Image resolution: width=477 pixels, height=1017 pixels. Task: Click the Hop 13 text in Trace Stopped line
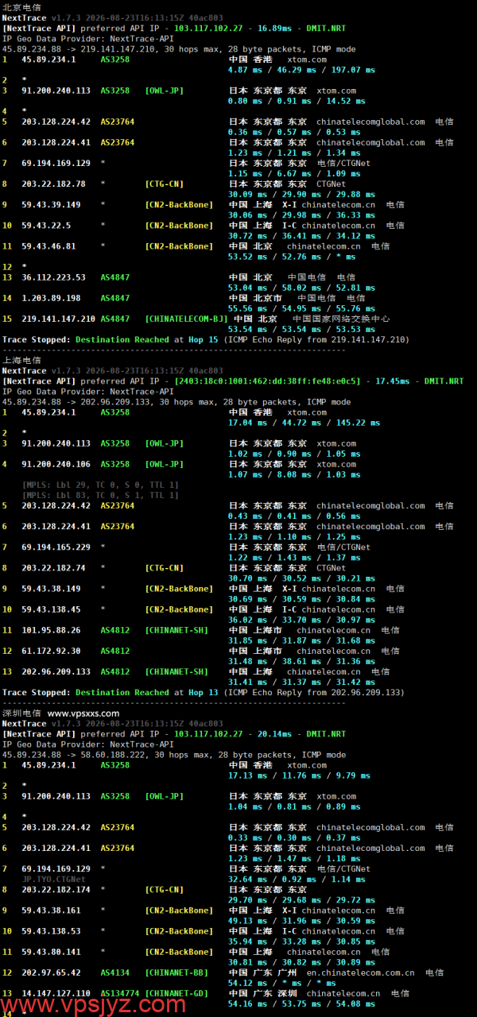[x=201, y=693]
